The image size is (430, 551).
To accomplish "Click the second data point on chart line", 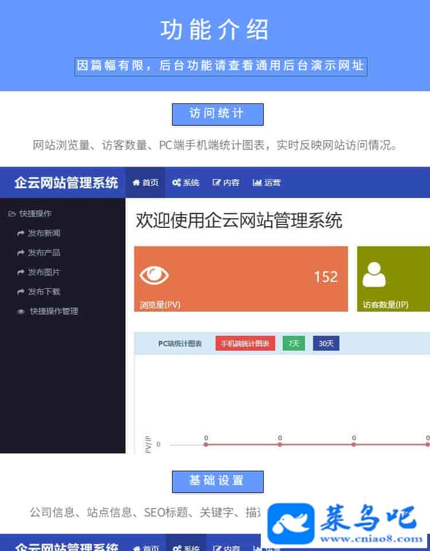I will (280, 444).
